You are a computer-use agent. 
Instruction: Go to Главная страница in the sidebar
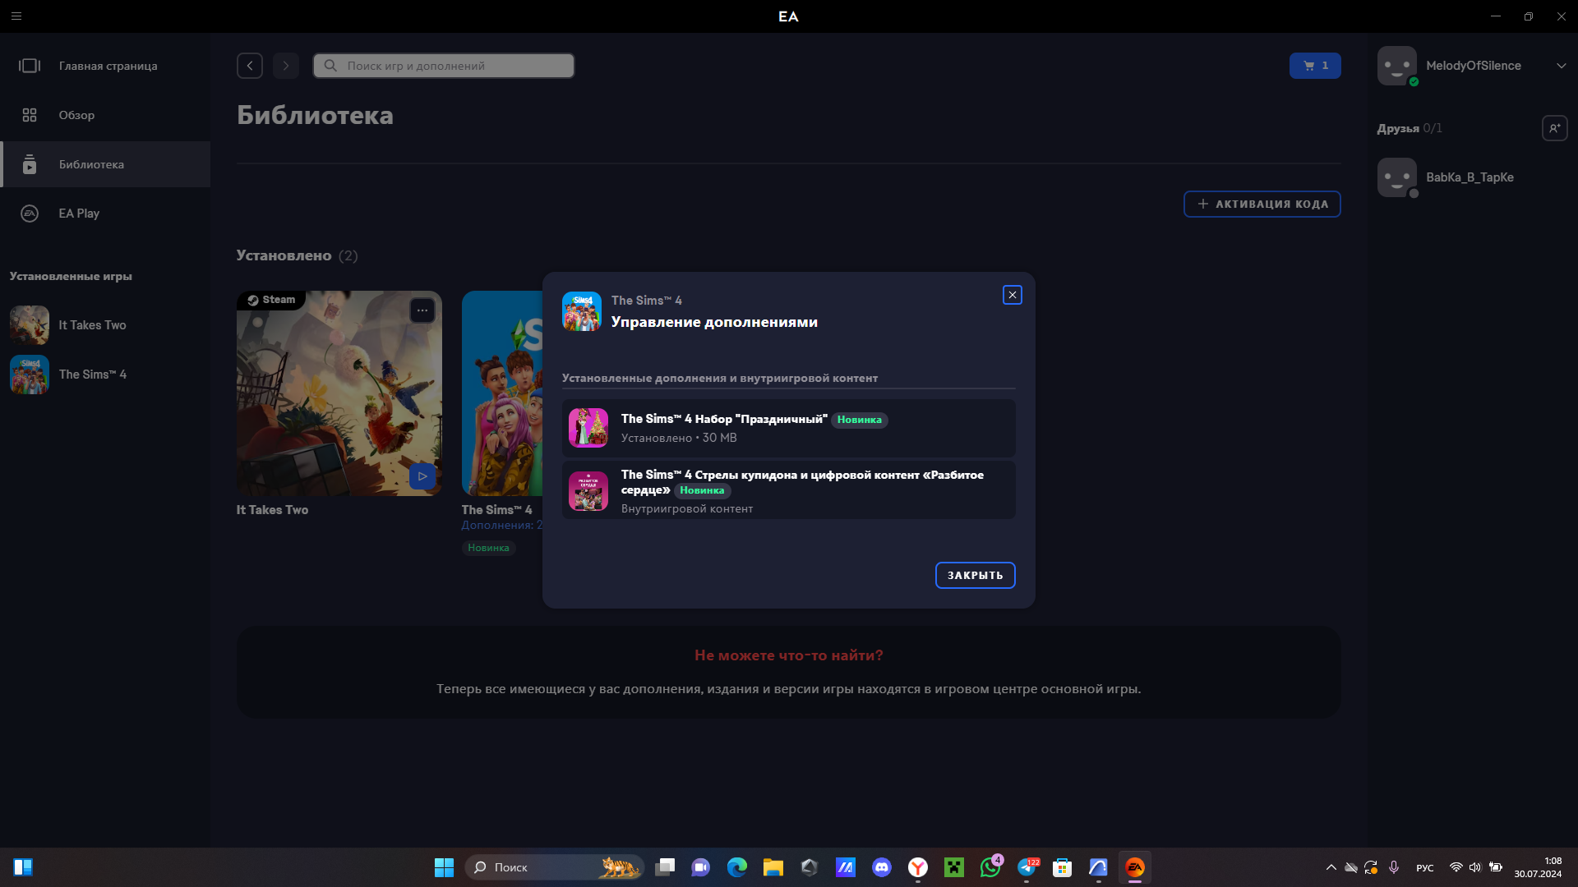coord(105,66)
